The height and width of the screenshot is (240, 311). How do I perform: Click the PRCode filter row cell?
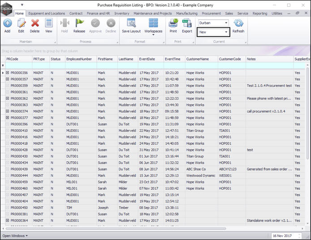pos(18,65)
